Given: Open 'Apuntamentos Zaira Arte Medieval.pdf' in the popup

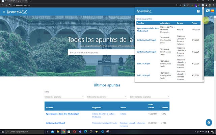Looking at the screenshot, I should (x=147, y=29).
